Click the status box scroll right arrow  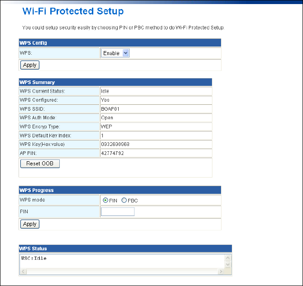221,272
